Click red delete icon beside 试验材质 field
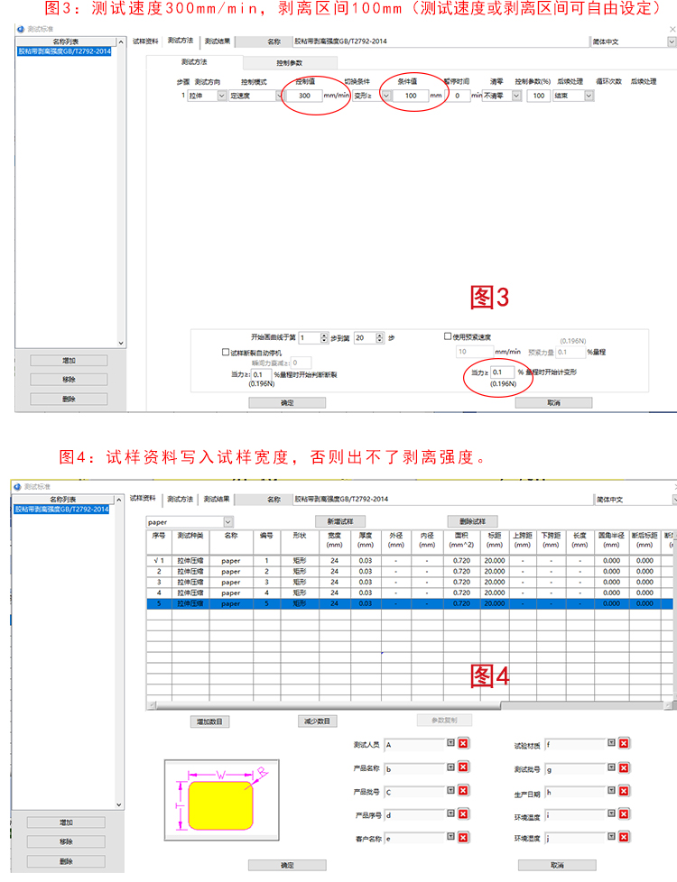Image resolution: width=677 pixels, height=882 pixels. point(624,744)
